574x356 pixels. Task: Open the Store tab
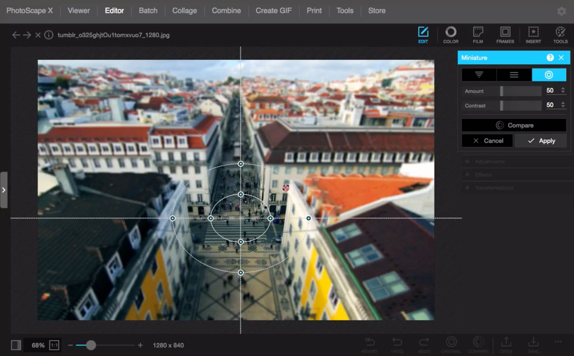(x=377, y=11)
